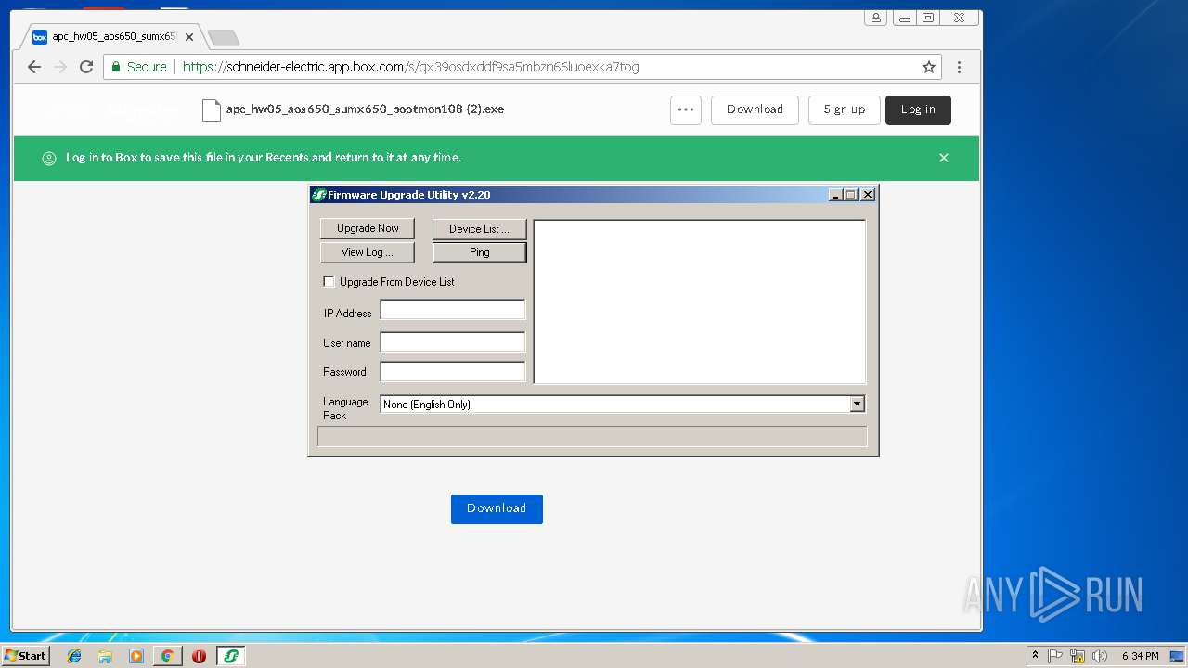Open the Chrome three-dot menu

tap(959, 67)
